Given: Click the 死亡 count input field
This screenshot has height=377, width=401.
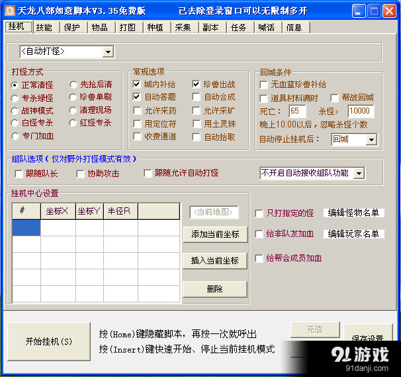Looking at the screenshot, I should click(x=297, y=112).
